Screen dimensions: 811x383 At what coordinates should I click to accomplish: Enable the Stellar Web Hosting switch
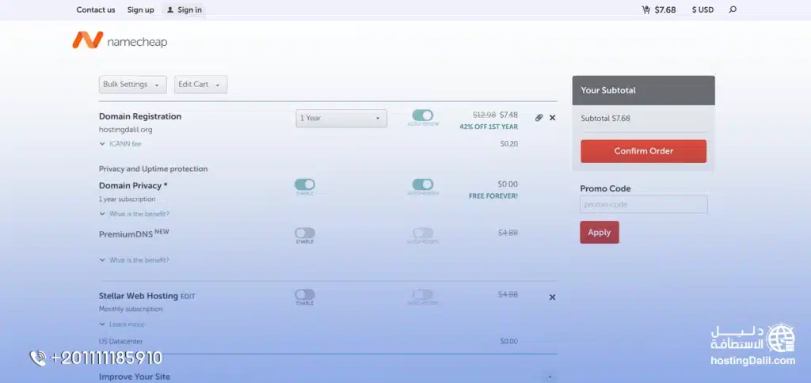[x=305, y=294]
